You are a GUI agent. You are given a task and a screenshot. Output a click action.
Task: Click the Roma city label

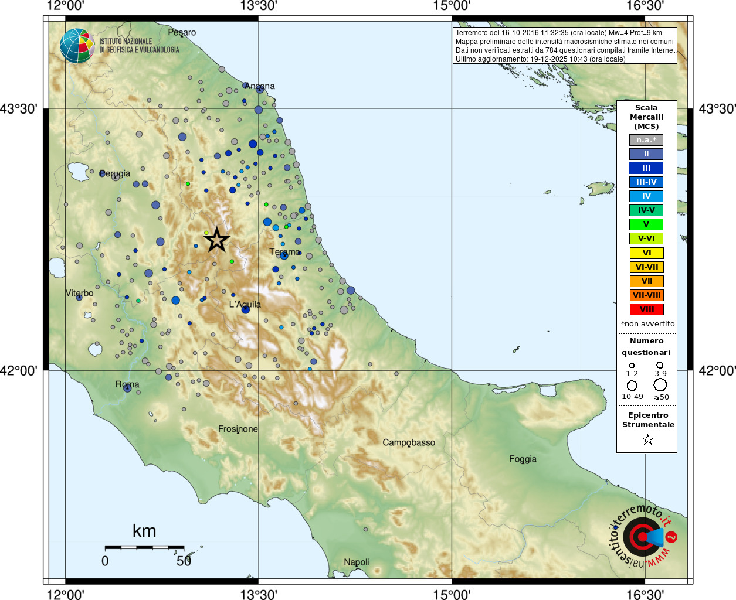click(x=127, y=384)
